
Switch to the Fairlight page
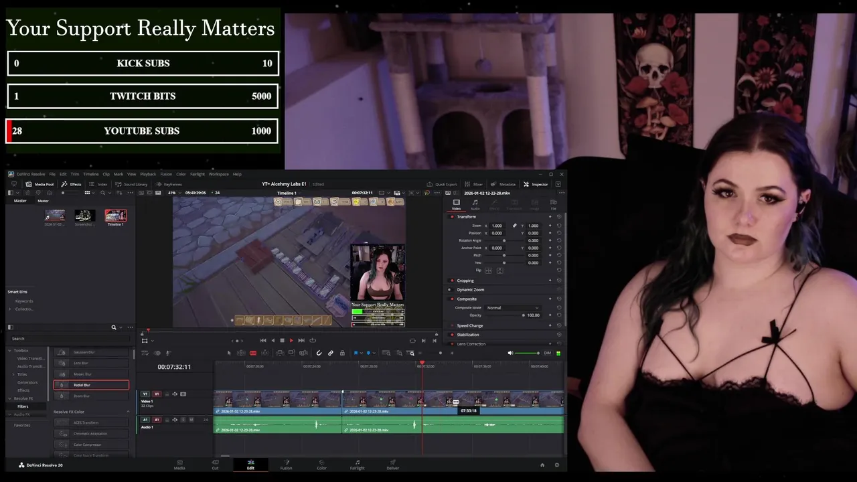pyautogui.click(x=357, y=465)
